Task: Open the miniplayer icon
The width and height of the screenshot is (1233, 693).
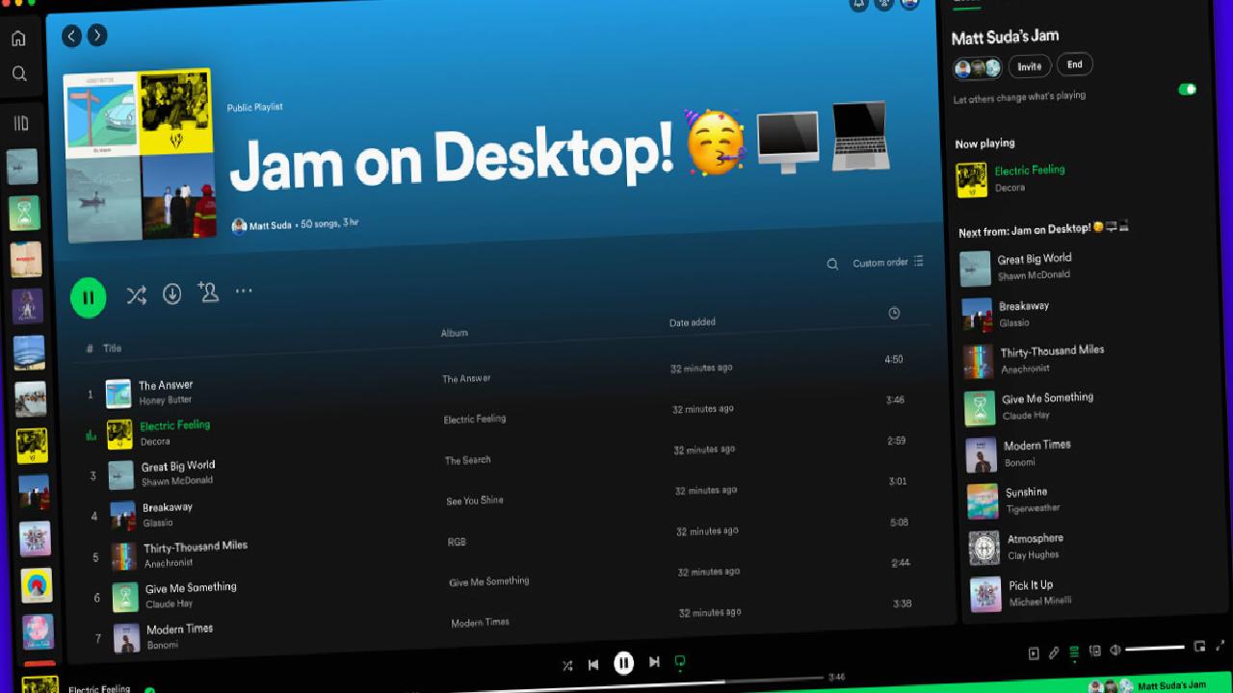Action: 1199,647
